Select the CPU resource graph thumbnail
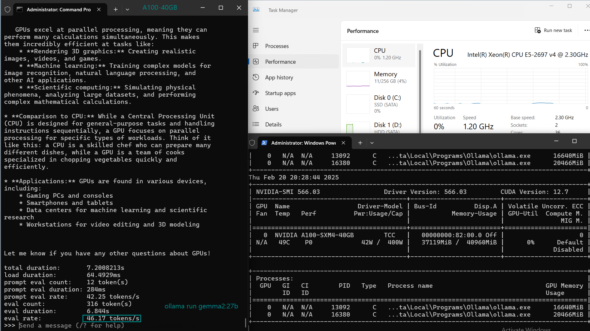590x331 pixels. point(358,55)
